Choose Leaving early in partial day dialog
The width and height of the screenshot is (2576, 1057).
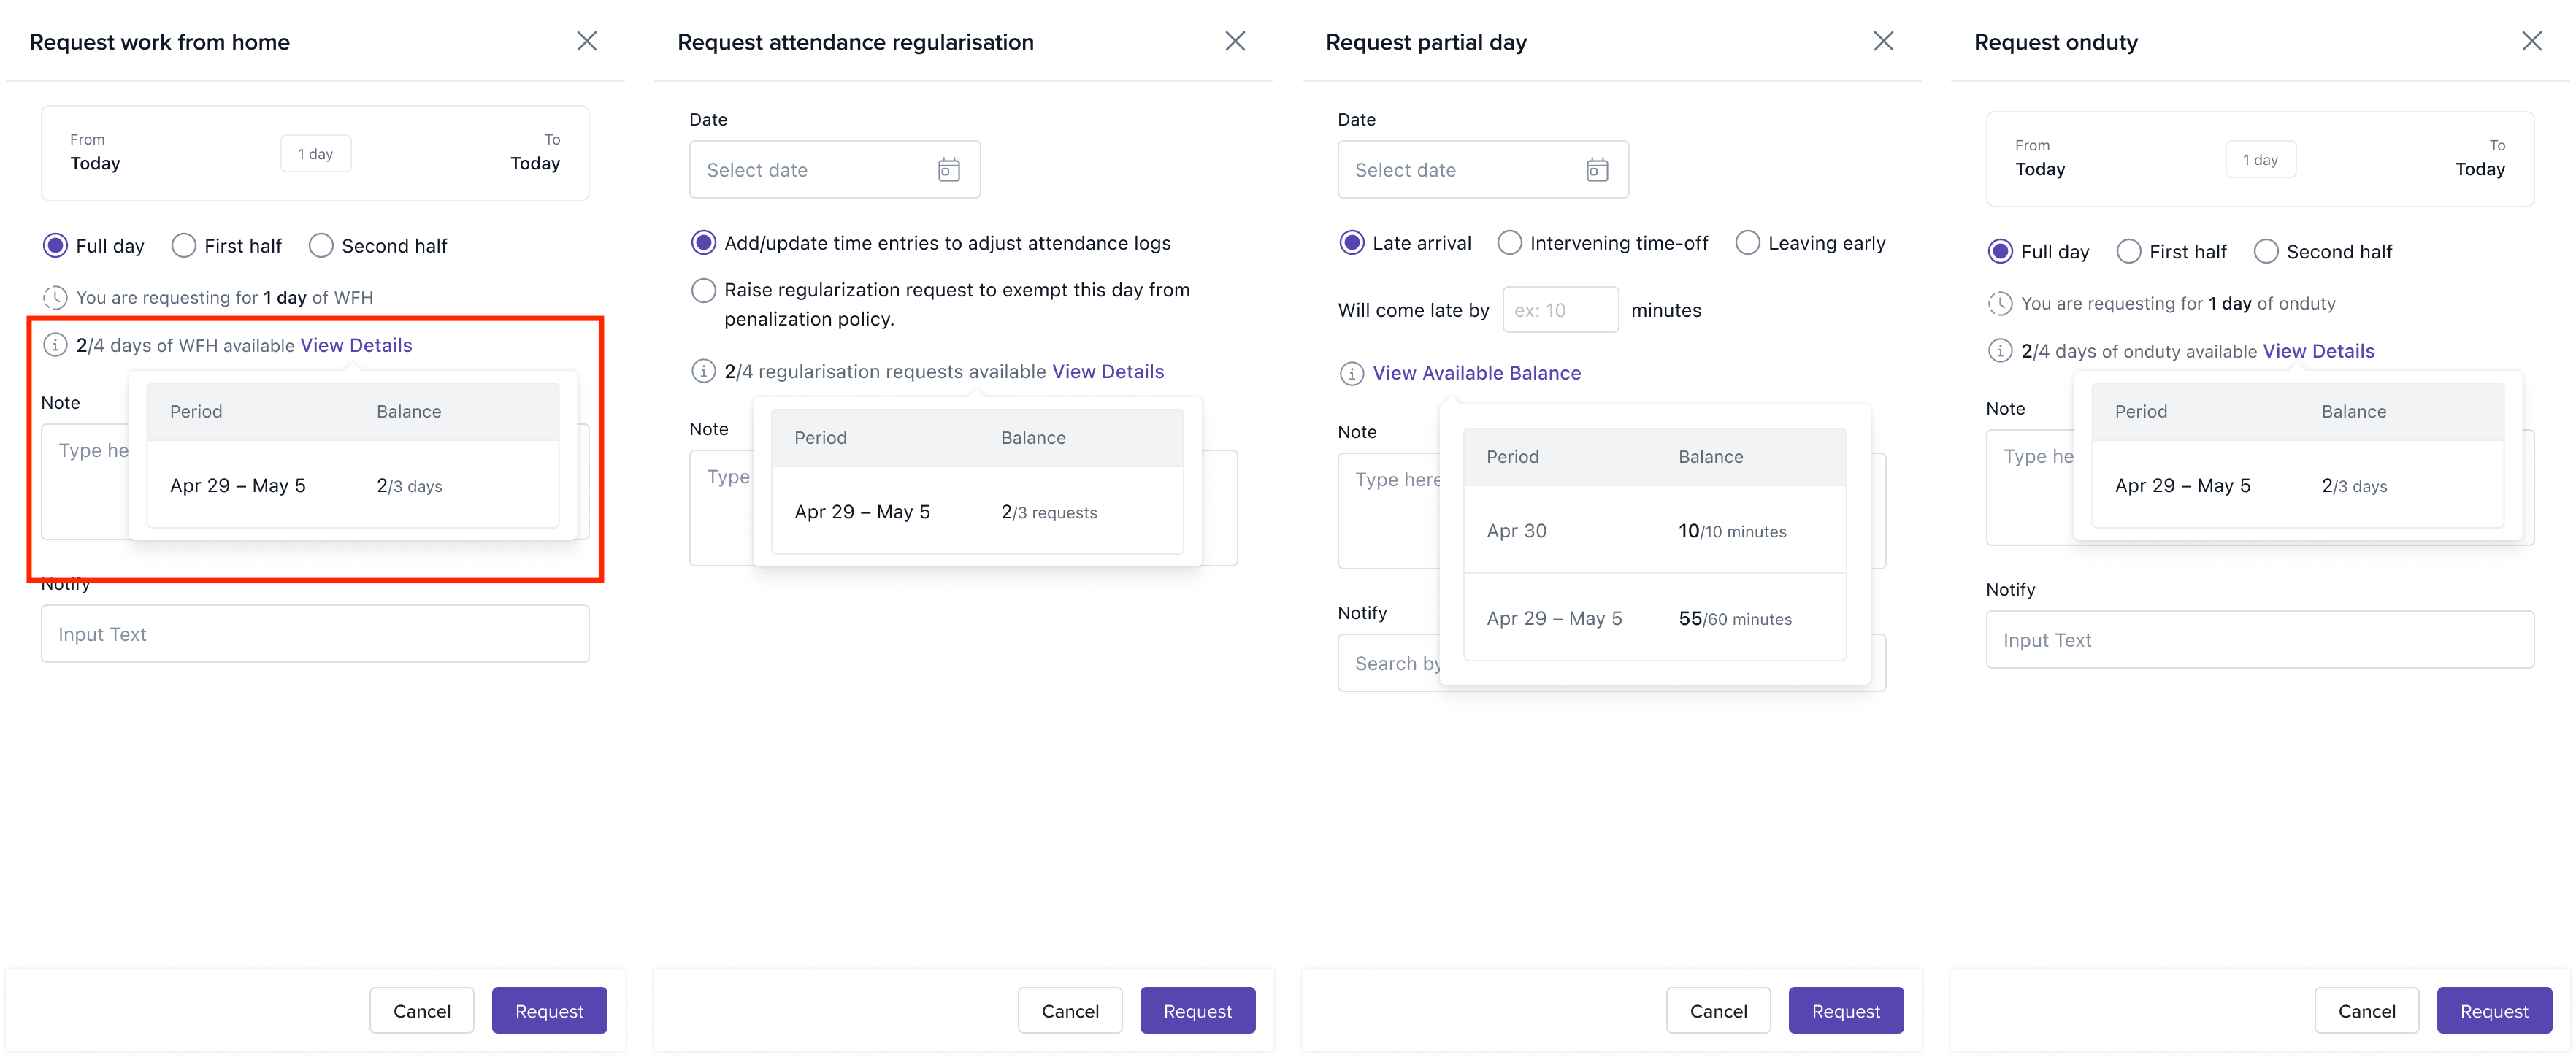(1747, 242)
